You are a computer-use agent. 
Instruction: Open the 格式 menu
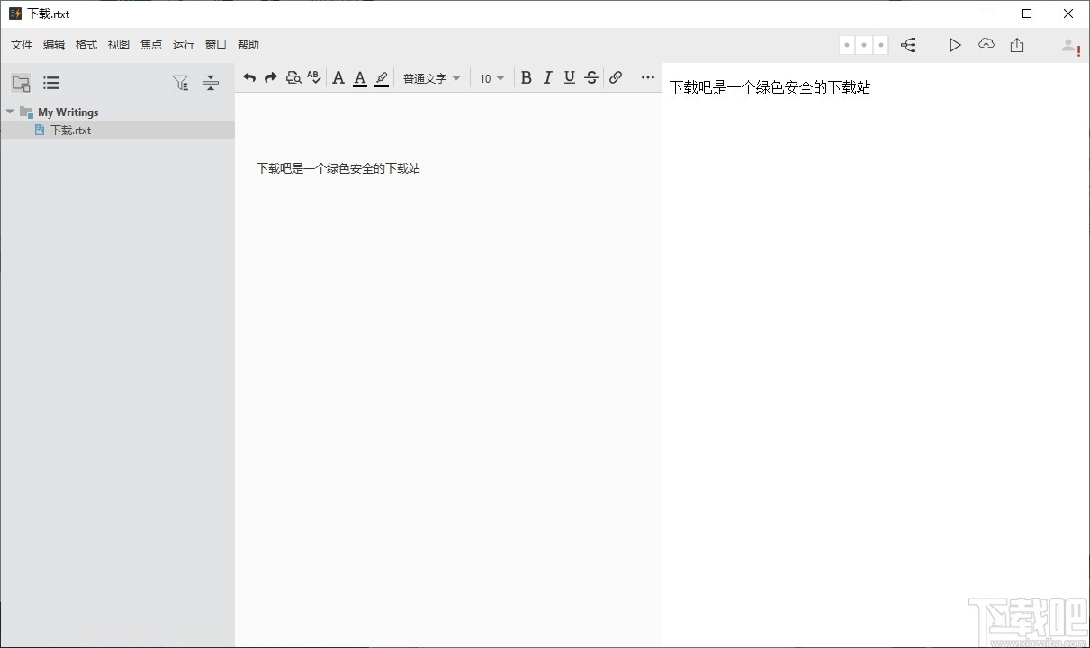point(86,44)
